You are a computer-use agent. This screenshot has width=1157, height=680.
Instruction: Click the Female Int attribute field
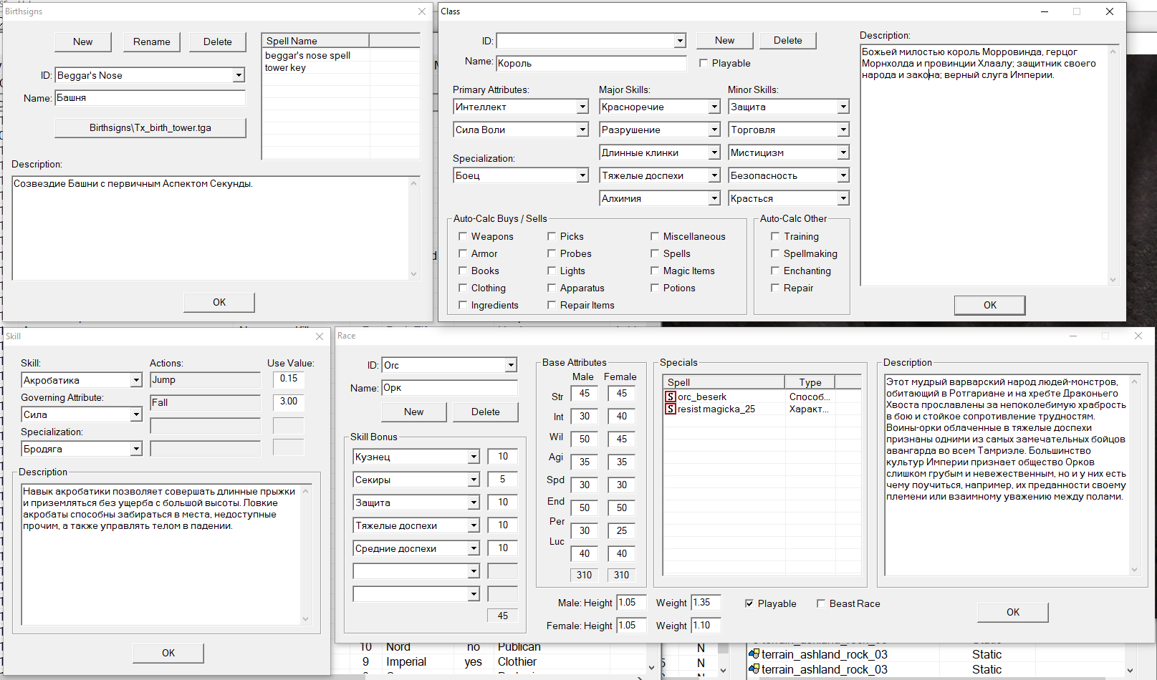coord(622,417)
